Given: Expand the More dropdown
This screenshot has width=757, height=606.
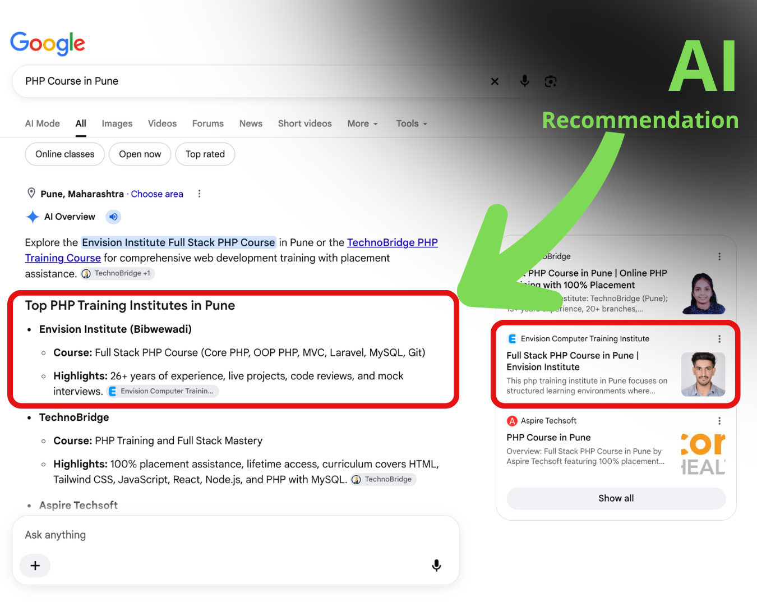Looking at the screenshot, I should pyautogui.click(x=363, y=123).
